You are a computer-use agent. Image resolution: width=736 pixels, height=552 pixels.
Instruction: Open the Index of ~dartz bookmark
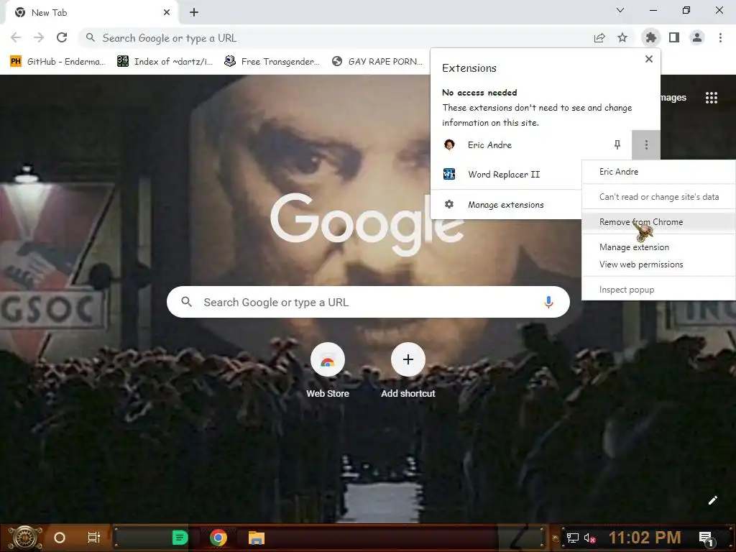(x=165, y=62)
